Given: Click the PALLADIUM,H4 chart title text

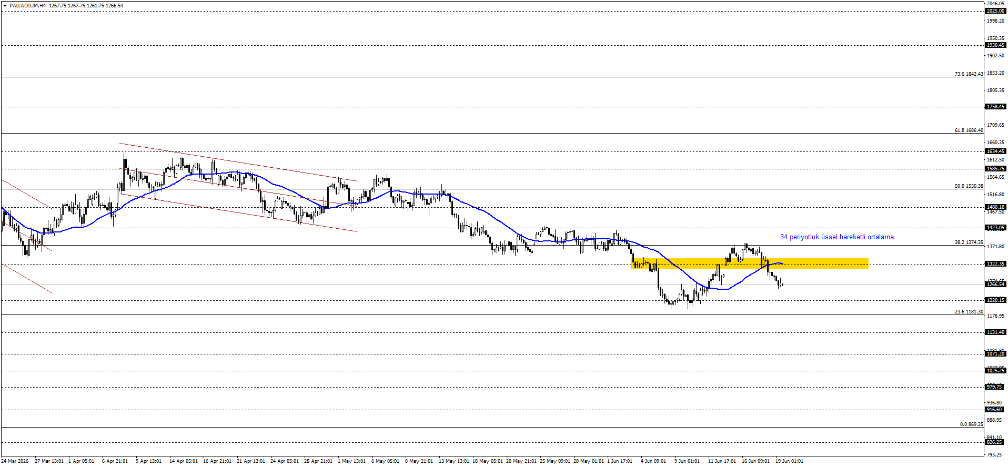Looking at the screenshot, I should (27, 6).
